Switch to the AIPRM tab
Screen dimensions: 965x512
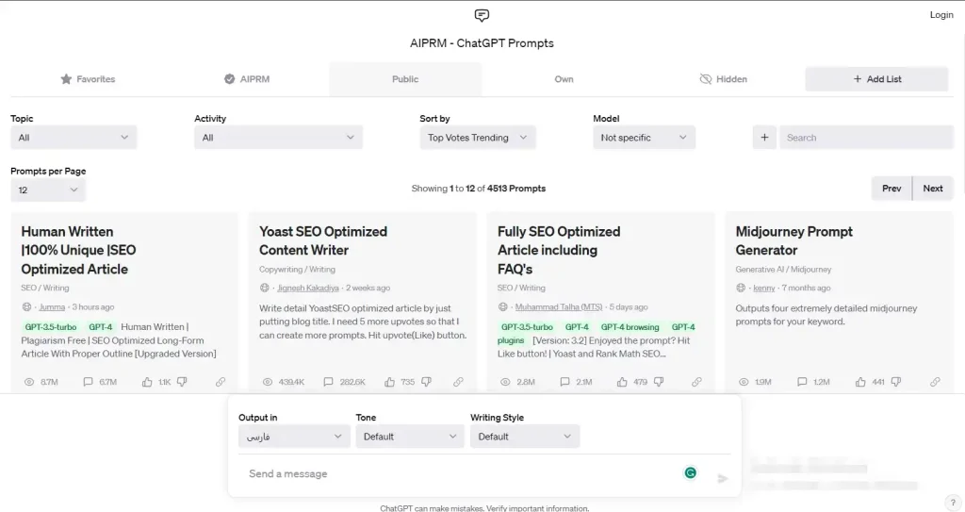[247, 79]
